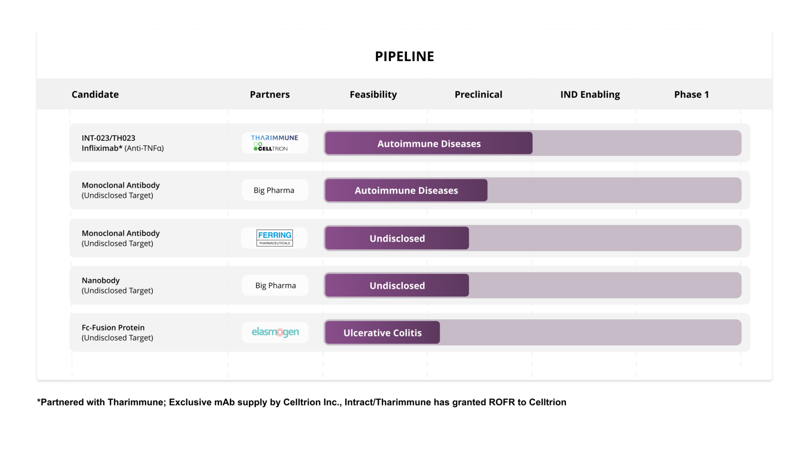This screenshot has height=455, width=809.
Task: Click the Tharimmune Celltrion partner logo
Action: pyautogui.click(x=275, y=143)
